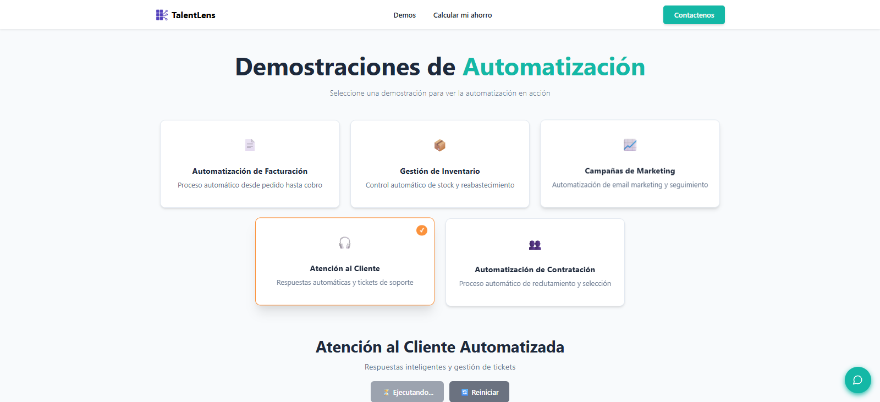
Task: Click the 'Atención al Cliente Automatizada' heading
Action: [440, 347]
